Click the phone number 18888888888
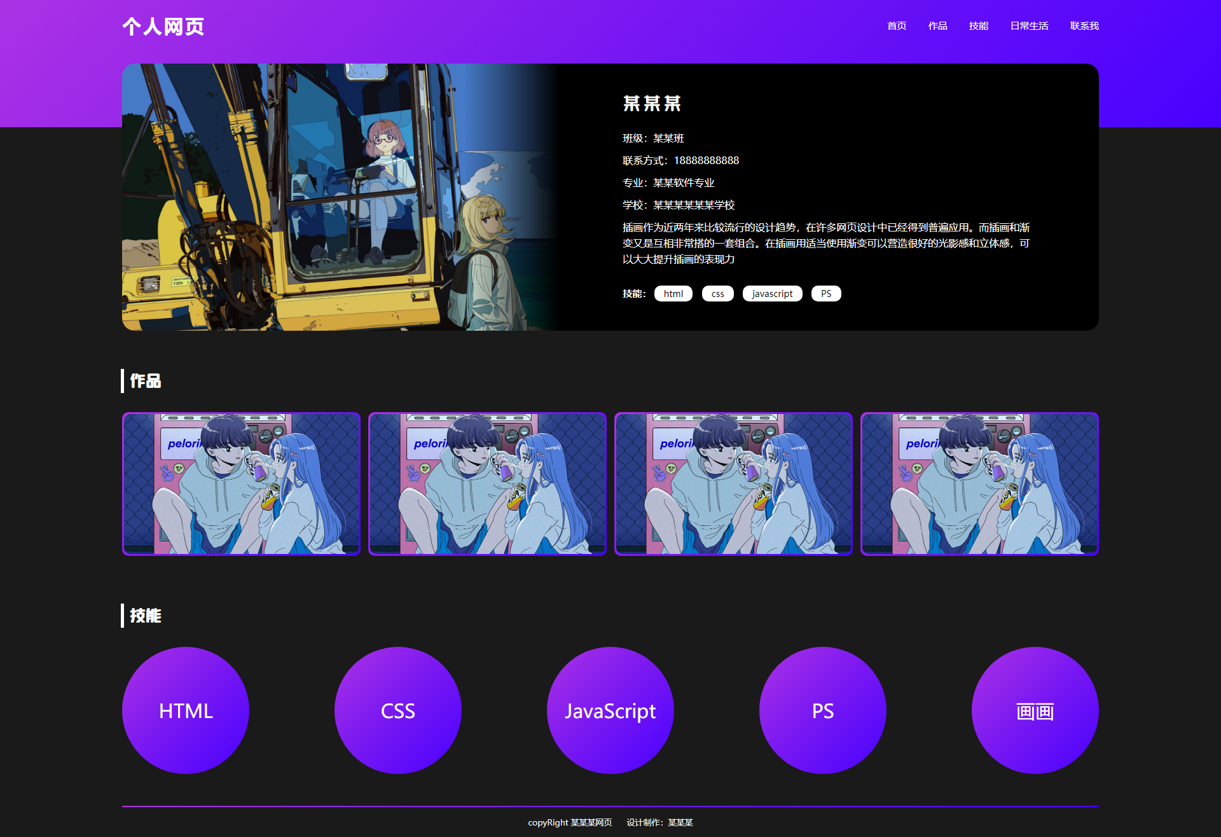This screenshot has height=837, width=1221. coord(707,160)
